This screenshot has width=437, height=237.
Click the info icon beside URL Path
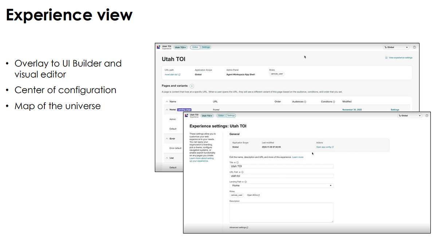(x=242, y=172)
